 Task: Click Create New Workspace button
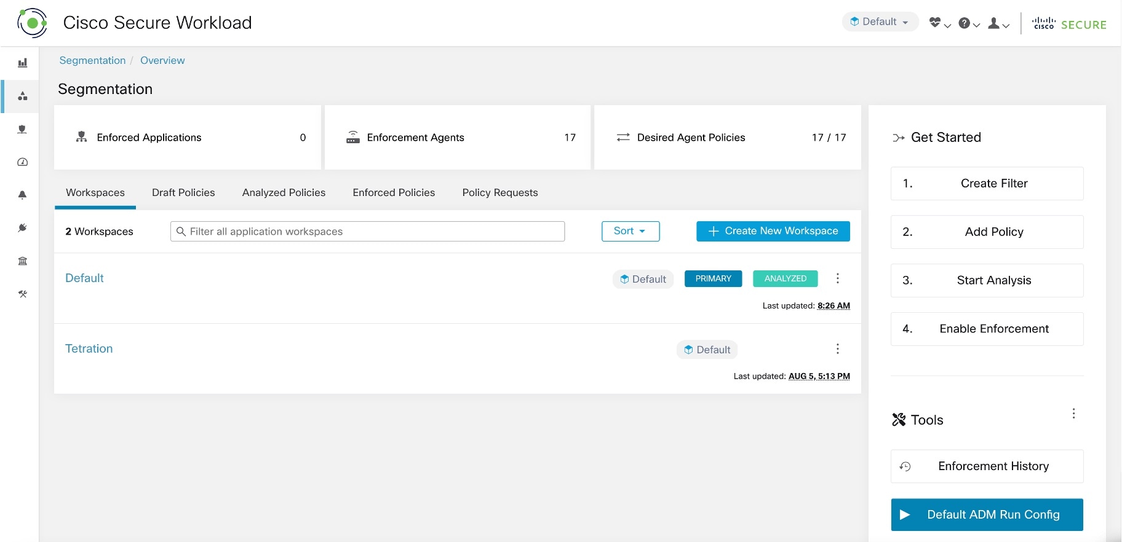click(773, 231)
